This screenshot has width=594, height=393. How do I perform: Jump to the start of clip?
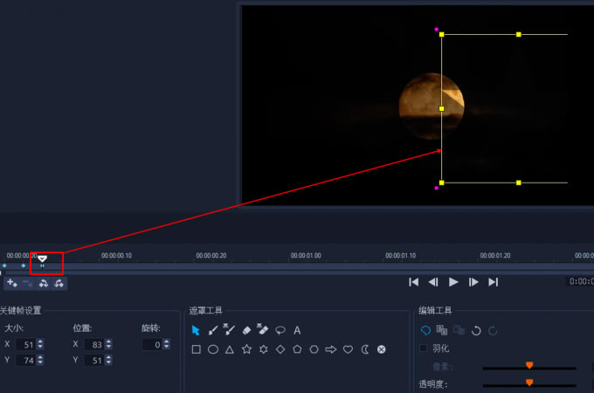pos(414,282)
